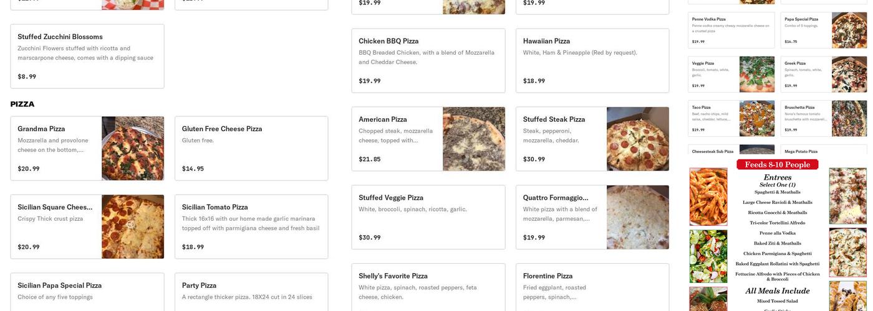Open the Sicilian Tomato Pizza item
The width and height of the screenshot is (873, 311).
251,227
